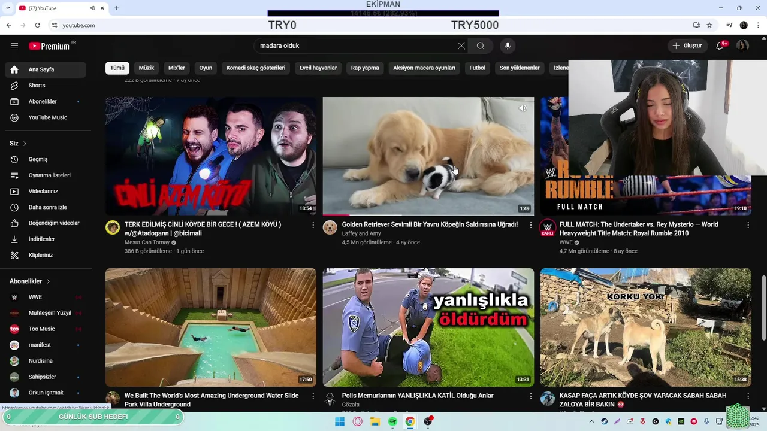The image size is (767, 431).
Task: Open the WWE subscription channel
Action: pos(46,297)
